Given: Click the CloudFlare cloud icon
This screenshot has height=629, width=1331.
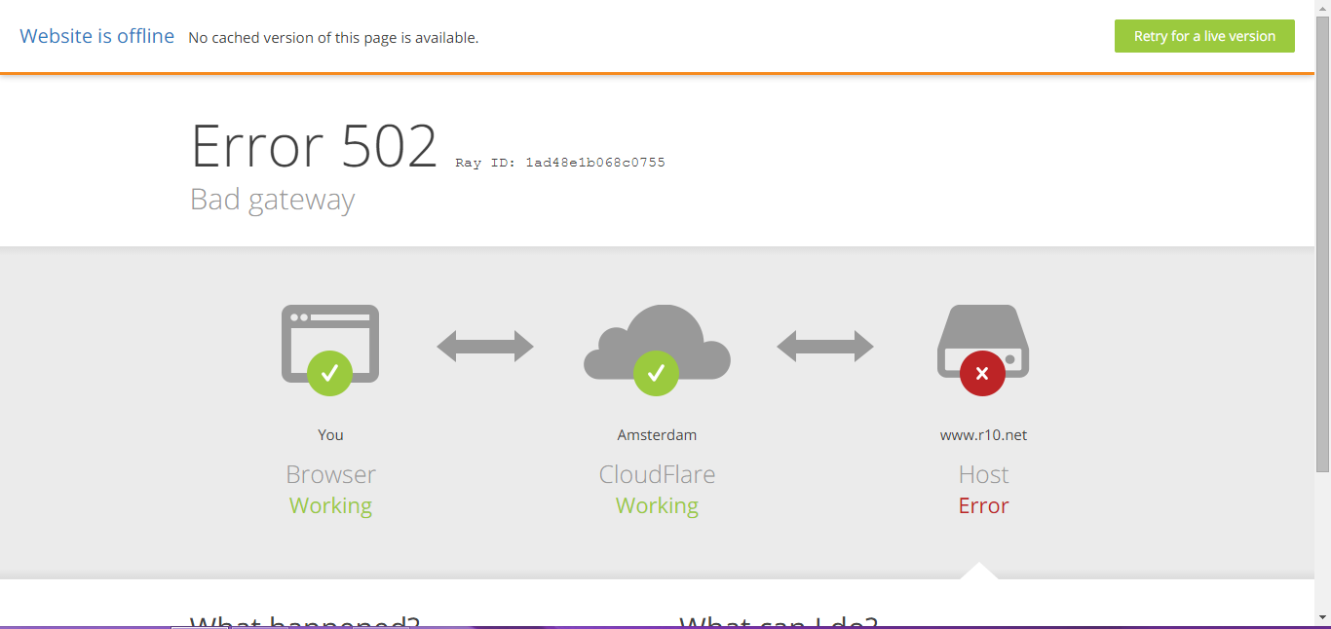Looking at the screenshot, I should (x=657, y=350).
